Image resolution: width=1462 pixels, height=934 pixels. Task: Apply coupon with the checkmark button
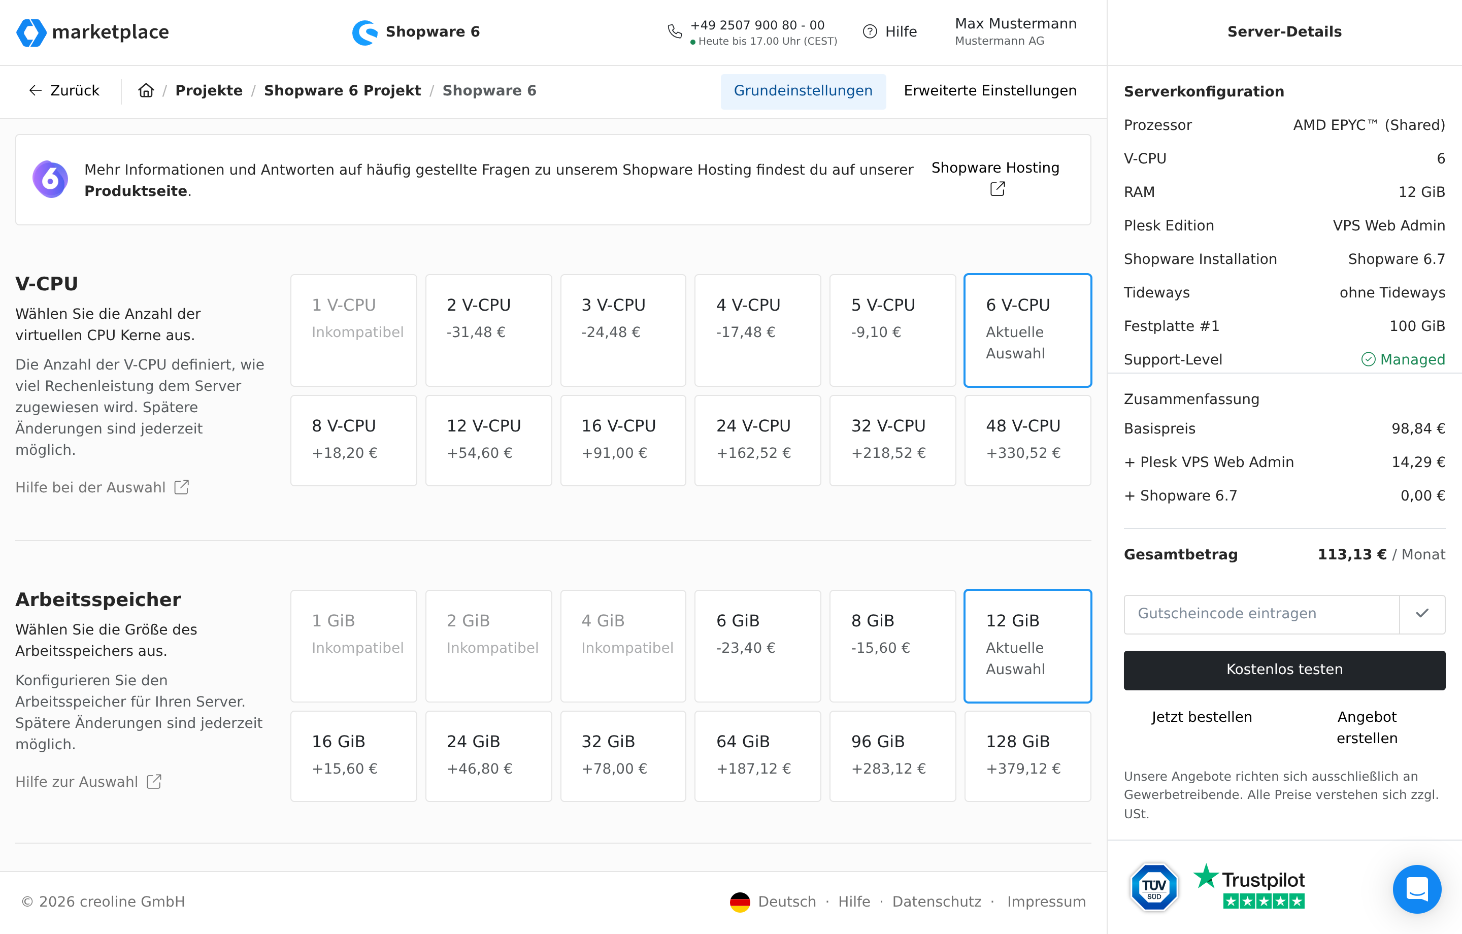click(1422, 614)
